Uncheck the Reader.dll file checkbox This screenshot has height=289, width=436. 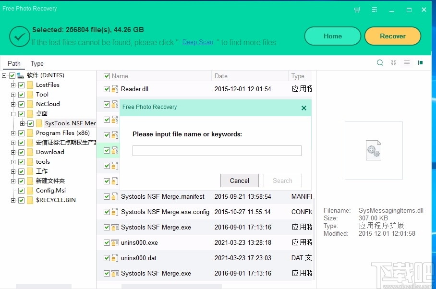(x=107, y=89)
